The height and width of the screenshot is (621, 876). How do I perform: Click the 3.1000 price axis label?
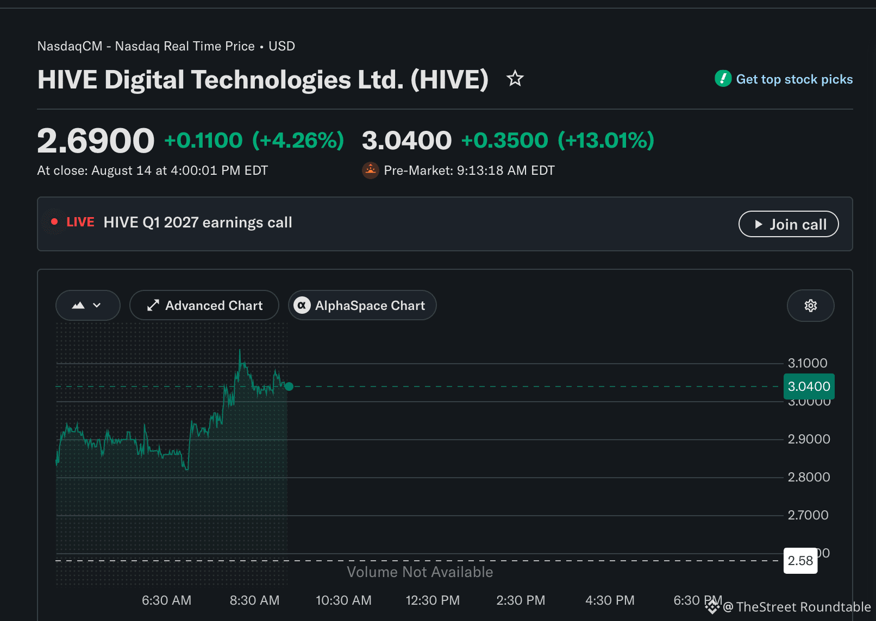click(x=808, y=363)
